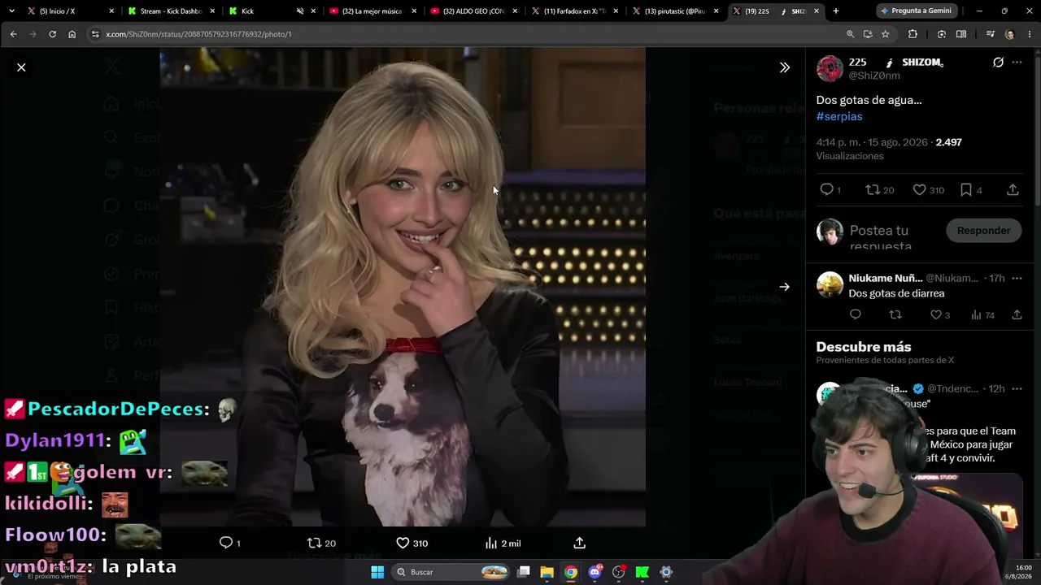The image size is (1041, 585).
Task: Switch to the '(11) Farfadox en X' tab
Action: pyautogui.click(x=574, y=11)
